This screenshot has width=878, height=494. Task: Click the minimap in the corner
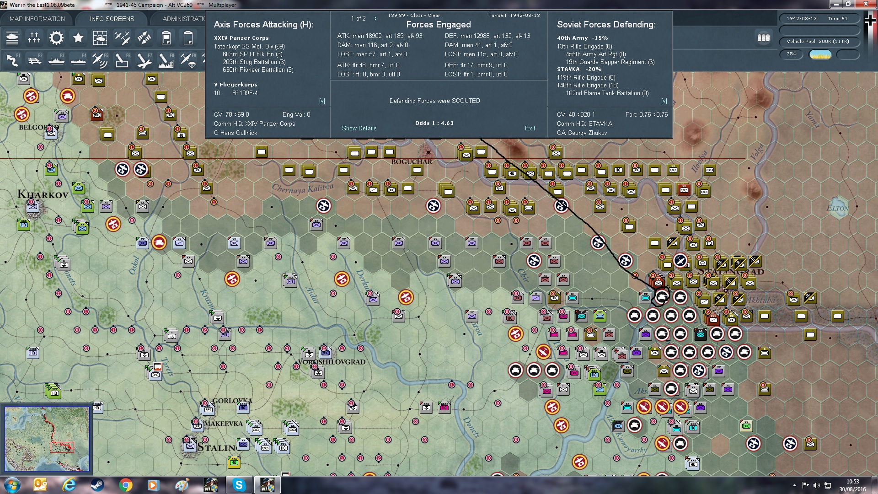pyautogui.click(x=47, y=439)
